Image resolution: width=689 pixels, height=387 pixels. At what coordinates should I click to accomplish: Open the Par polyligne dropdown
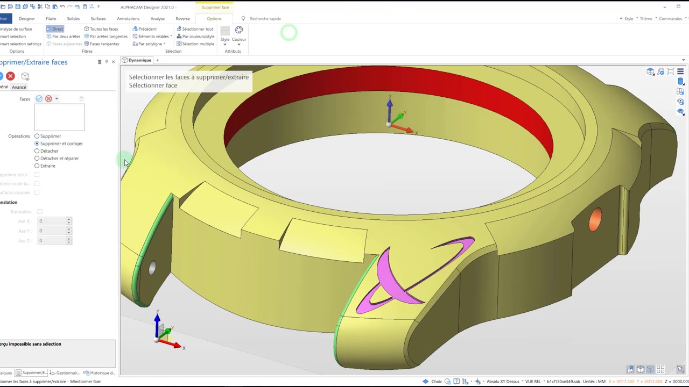(x=149, y=44)
